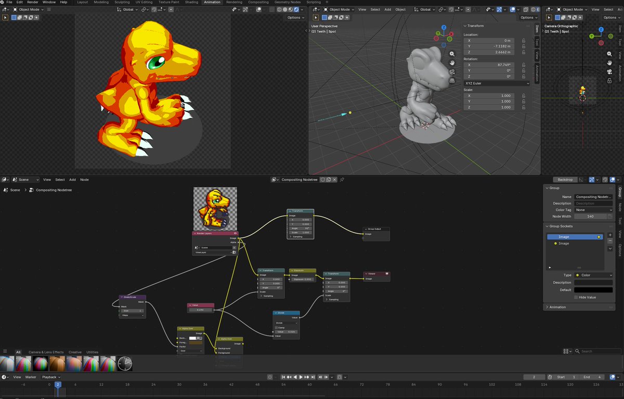Click the Blender logo icon in top menu
Image resolution: width=624 pixels, height=399 pixels.
[x=3, y=2]
